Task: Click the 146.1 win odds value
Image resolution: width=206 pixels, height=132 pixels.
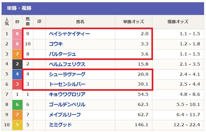Action: click(142, 125)
